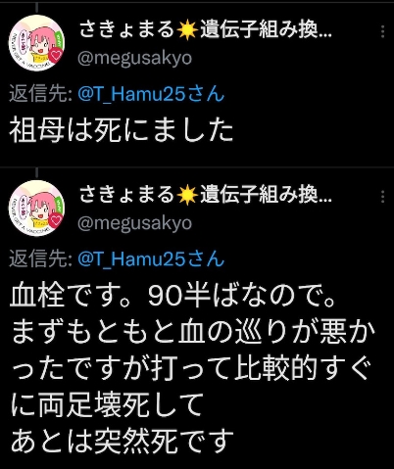The width and height of the screenshot is (394, 469).
Task: Open the さきょまる display name in first tweet
Action: 206,30
